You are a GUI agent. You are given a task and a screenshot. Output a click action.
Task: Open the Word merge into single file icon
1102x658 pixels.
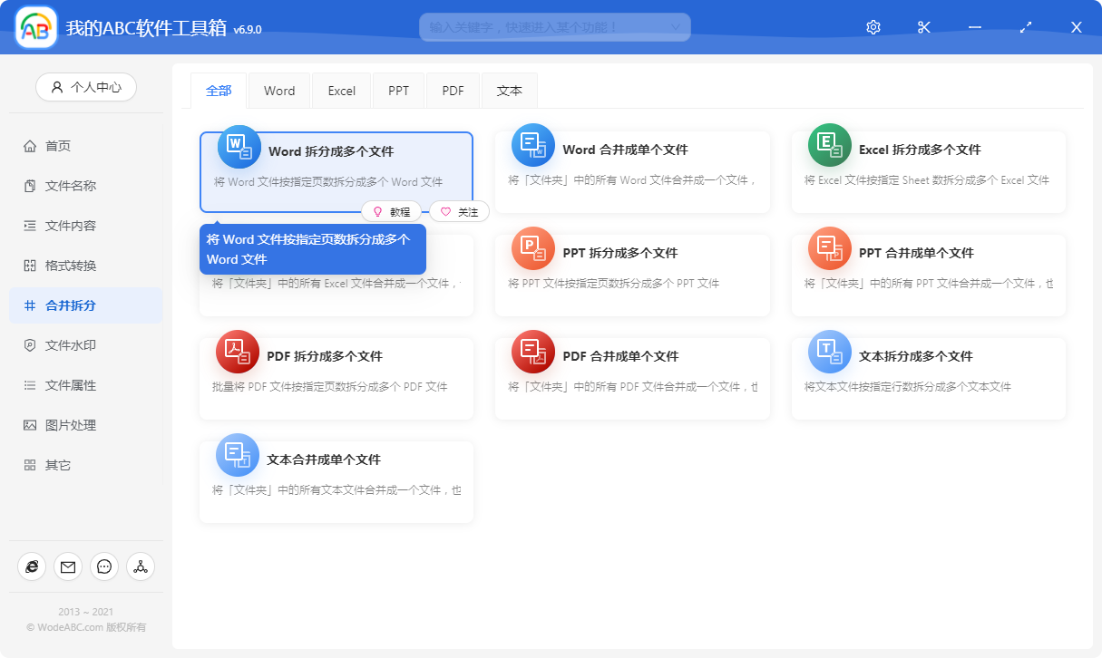coord(533,145)
